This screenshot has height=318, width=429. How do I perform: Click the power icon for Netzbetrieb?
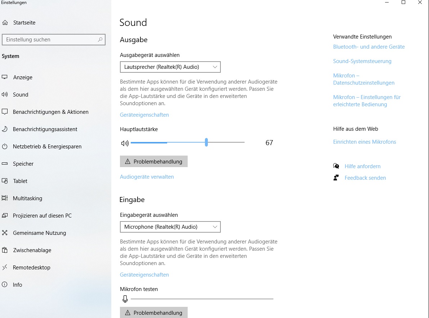[x=5, y=146]
